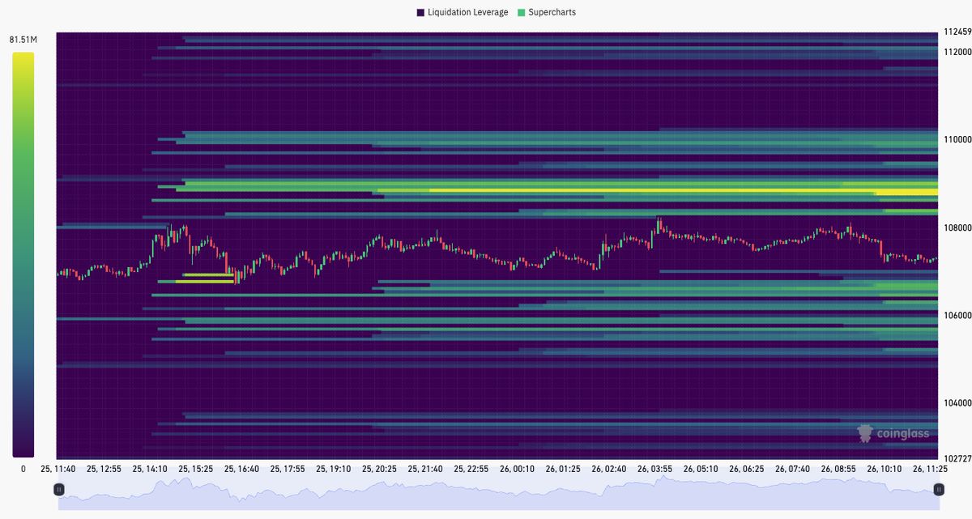Click the 25, 11:40 time label
Viewport: 972px width, 519px height.
tap(58, 469)
